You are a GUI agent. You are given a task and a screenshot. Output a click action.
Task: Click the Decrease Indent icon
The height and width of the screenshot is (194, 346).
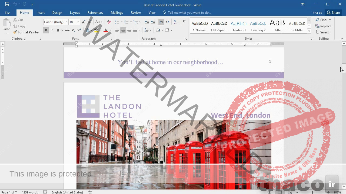coord(147,22)
